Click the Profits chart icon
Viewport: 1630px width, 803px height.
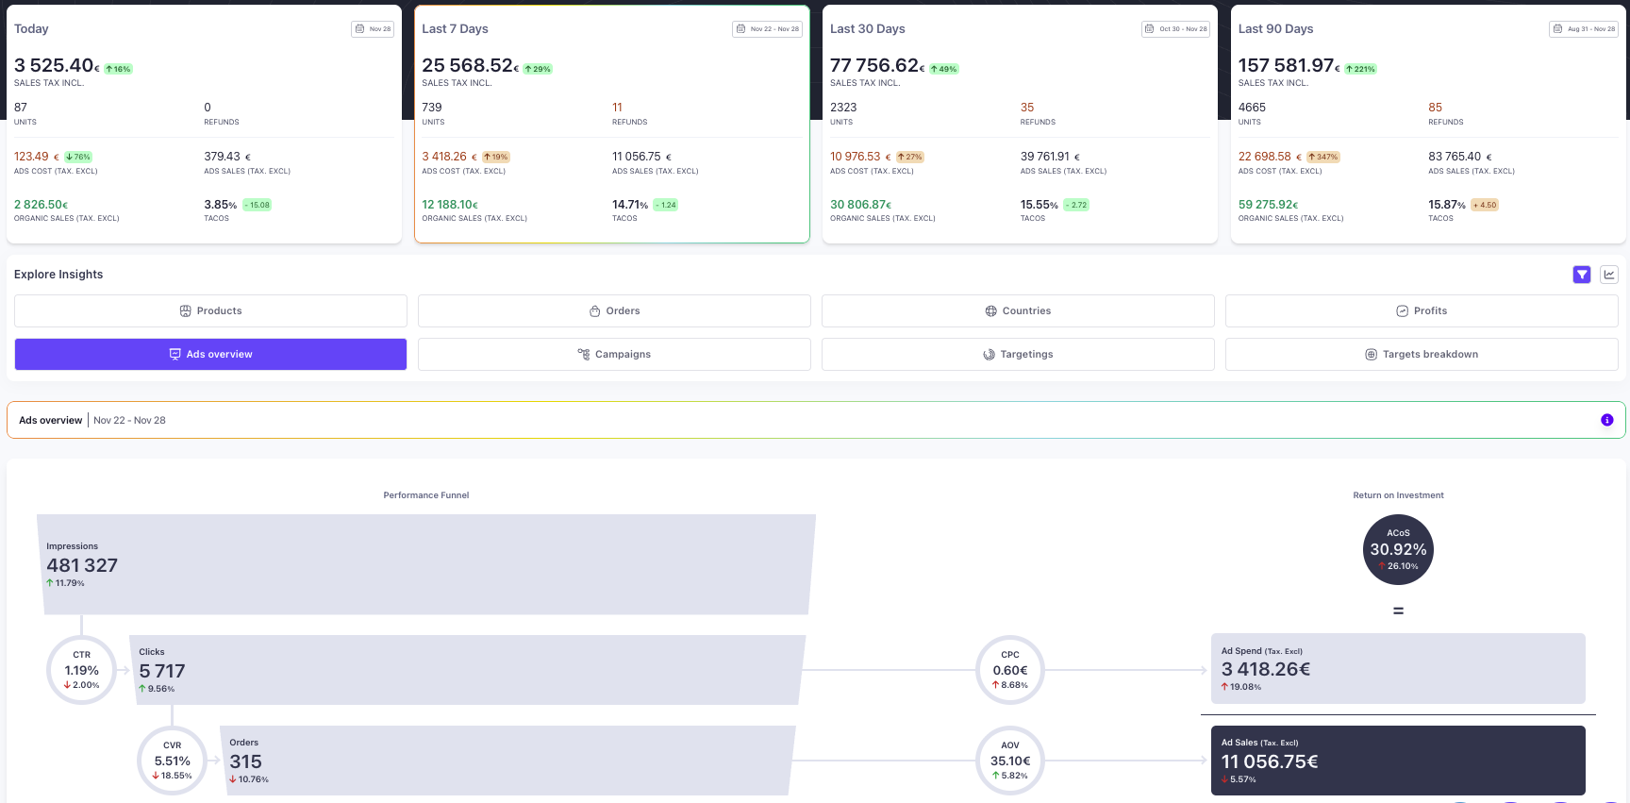(1403, 311)
